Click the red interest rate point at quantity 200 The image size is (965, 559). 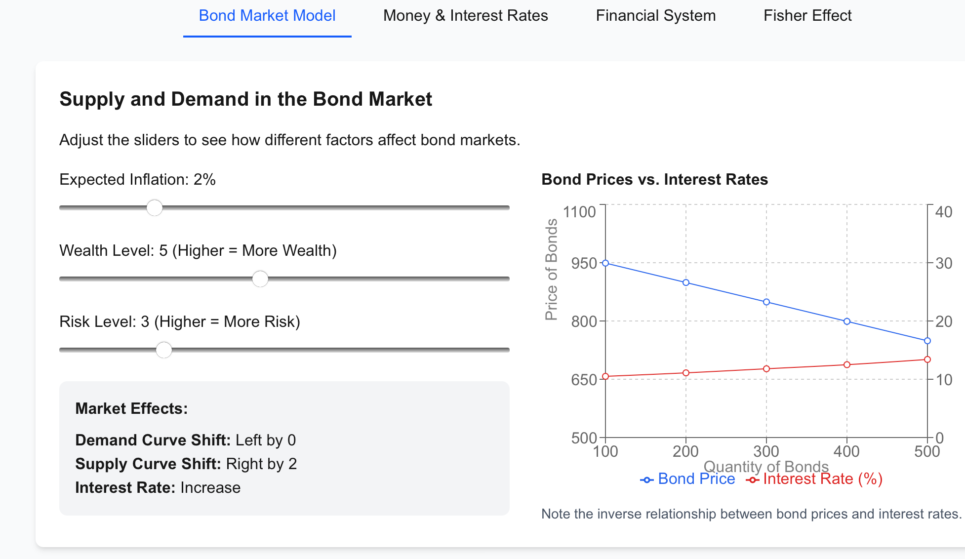click(x=686, y=373)
